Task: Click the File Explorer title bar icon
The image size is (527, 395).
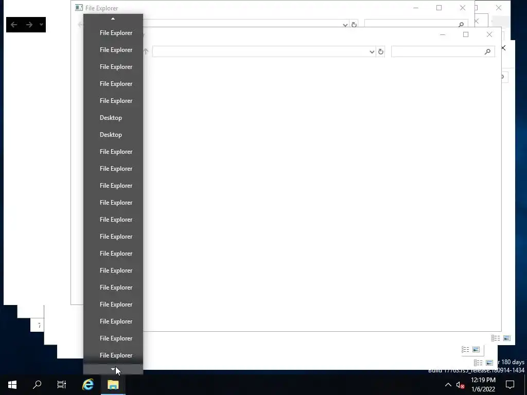Action: pos(79,8)
